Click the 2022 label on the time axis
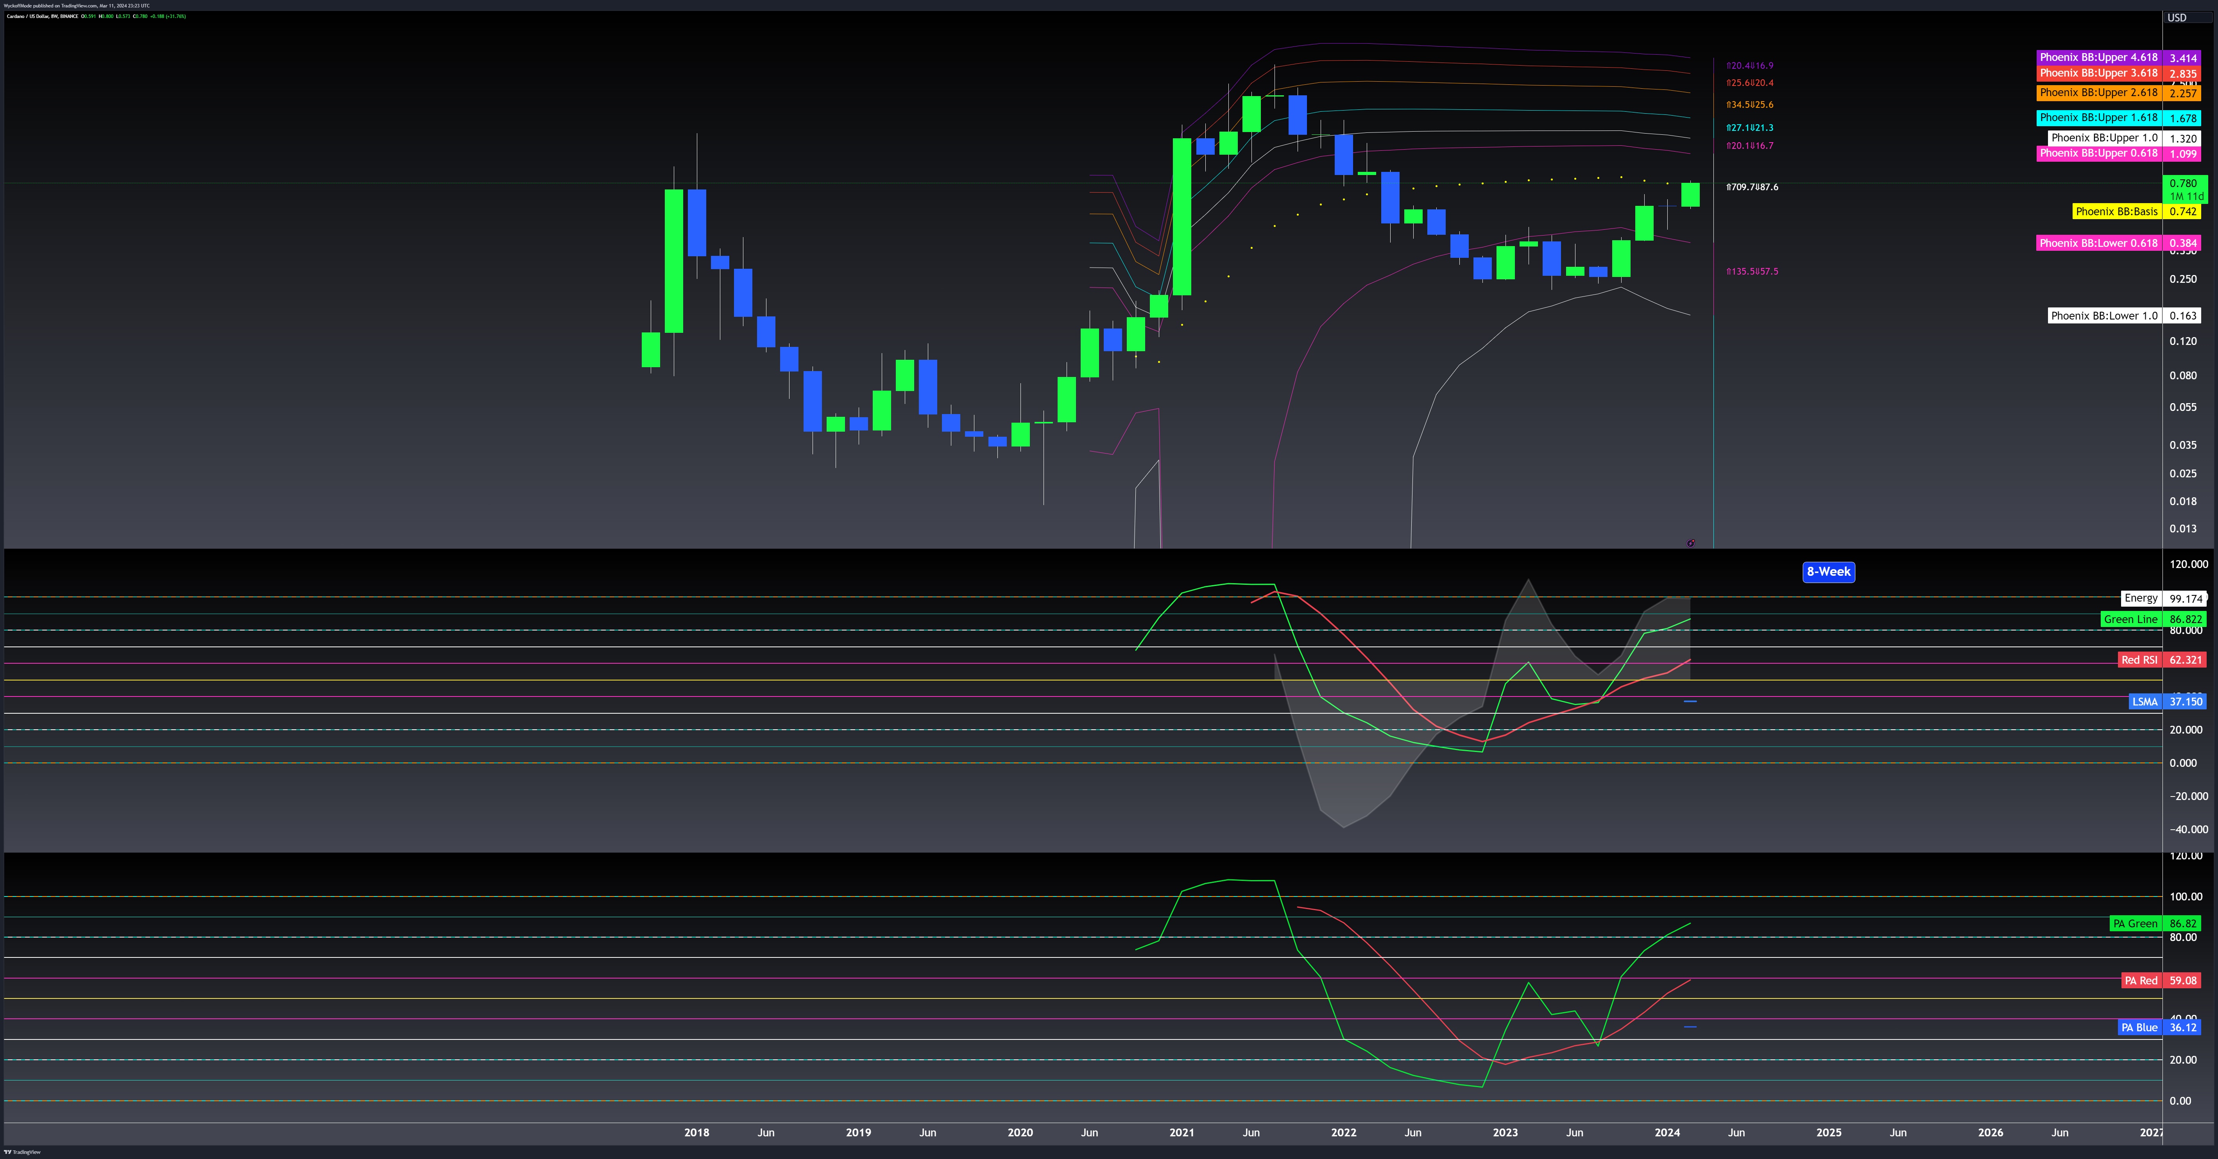2218x1159 pixels. [1344, 1132]
